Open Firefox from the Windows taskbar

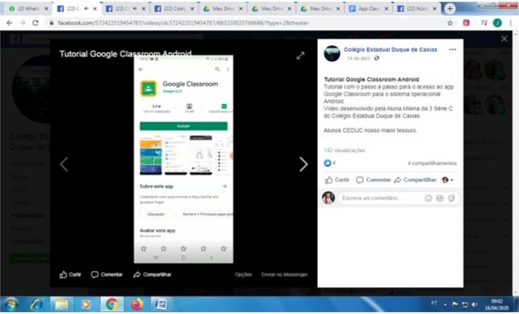(137, 304)
